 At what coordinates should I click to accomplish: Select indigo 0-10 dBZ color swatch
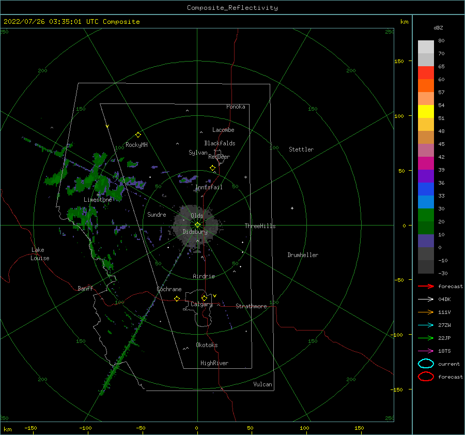point(426,241)
